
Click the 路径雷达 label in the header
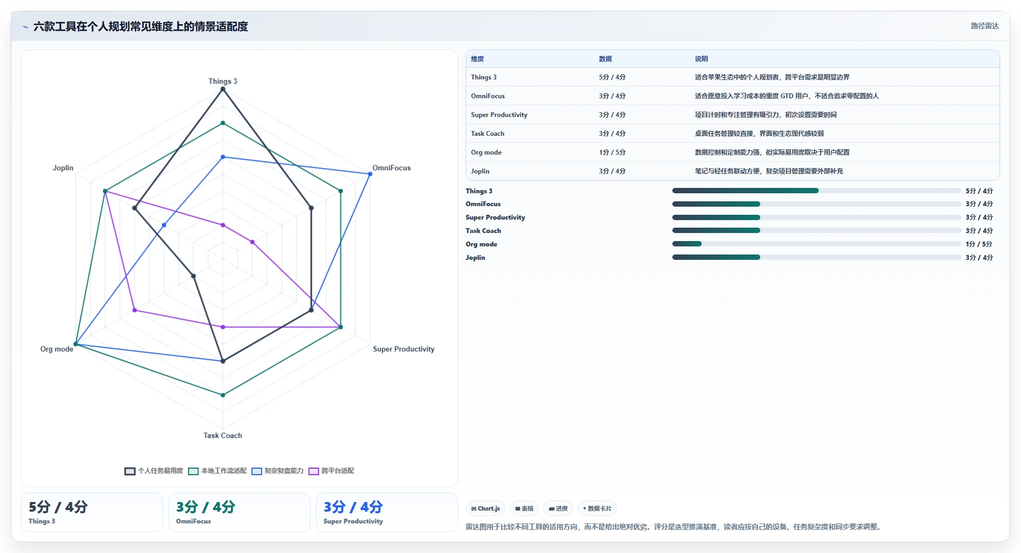(985, 26)
